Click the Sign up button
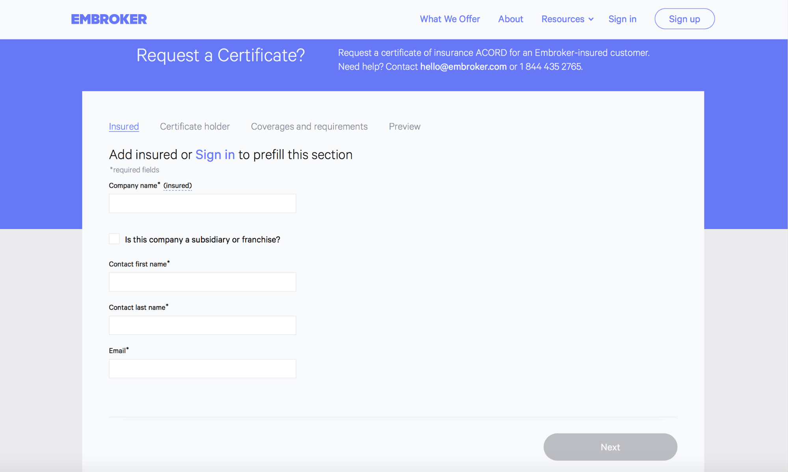788x472 pixels. pyautogui.click(x=684, y=19)
